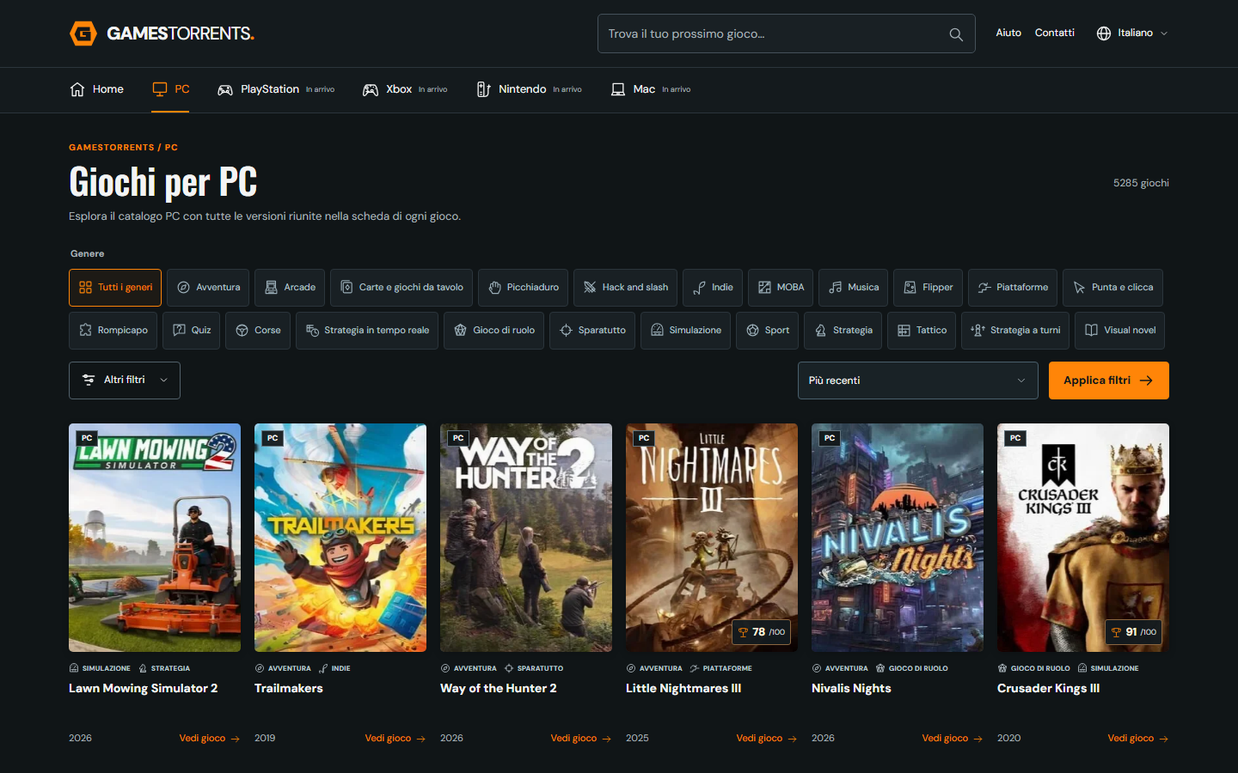Click the GAMESTORRENTS breadcrumb link

pos(112,148)
